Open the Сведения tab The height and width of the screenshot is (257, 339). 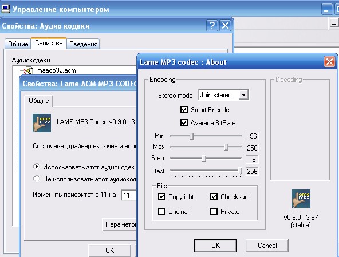[84, 44]
